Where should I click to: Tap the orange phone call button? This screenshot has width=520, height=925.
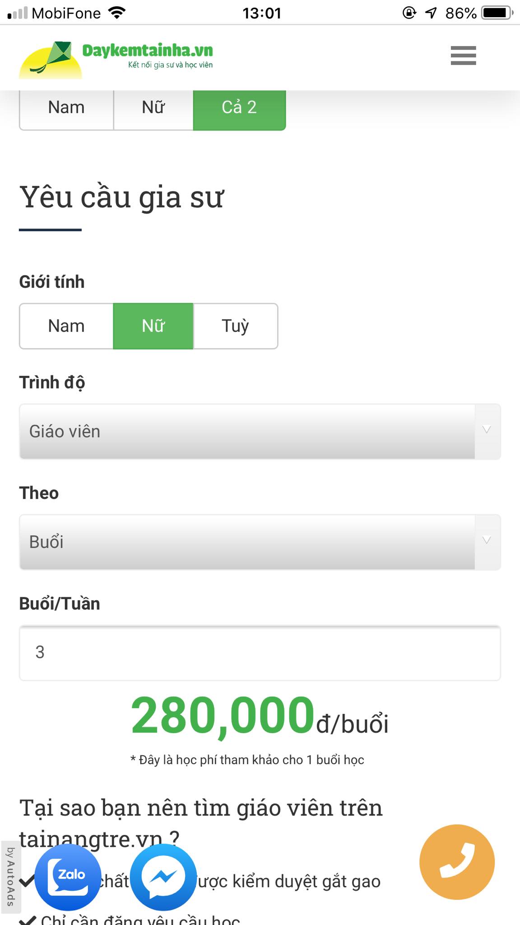pyautogui.click(x=457, y=862)
